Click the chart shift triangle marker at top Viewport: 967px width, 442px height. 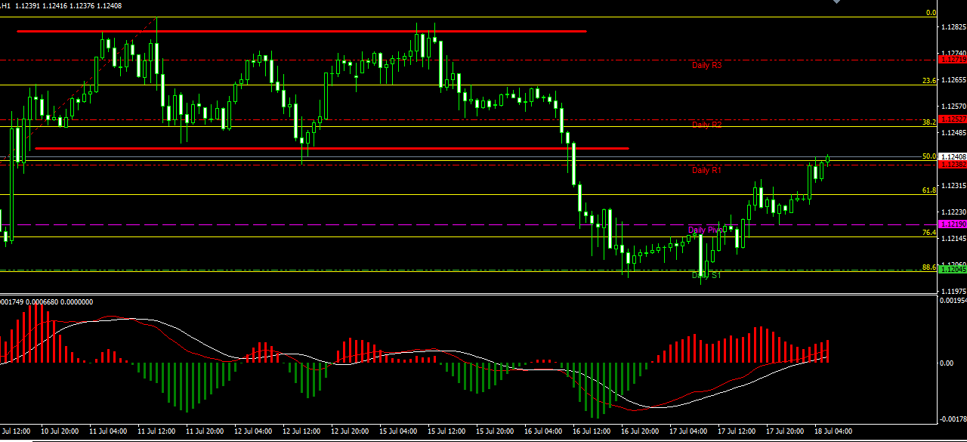click(x=836, y=2)
